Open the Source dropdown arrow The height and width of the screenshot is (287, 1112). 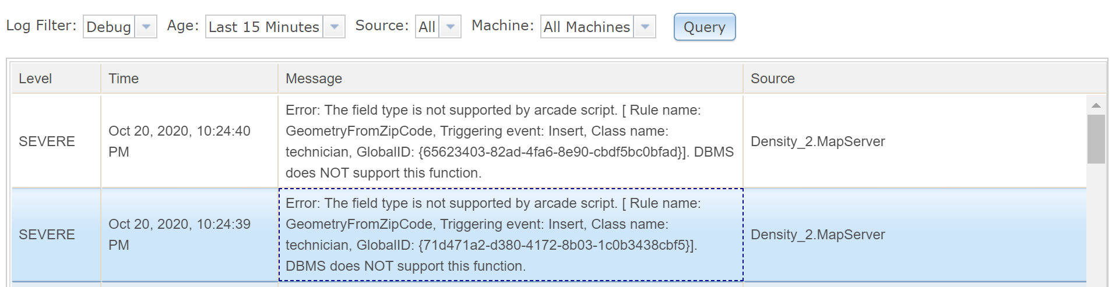450,27
